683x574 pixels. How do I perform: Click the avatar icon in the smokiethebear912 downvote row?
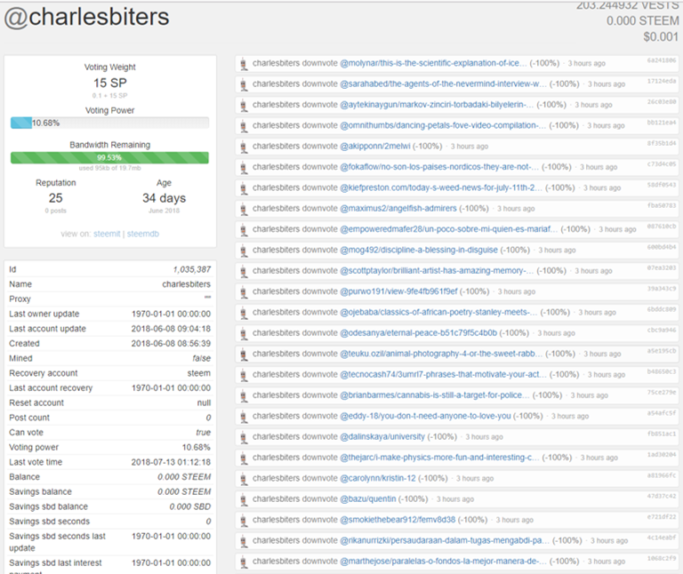[x=244, y=520]
